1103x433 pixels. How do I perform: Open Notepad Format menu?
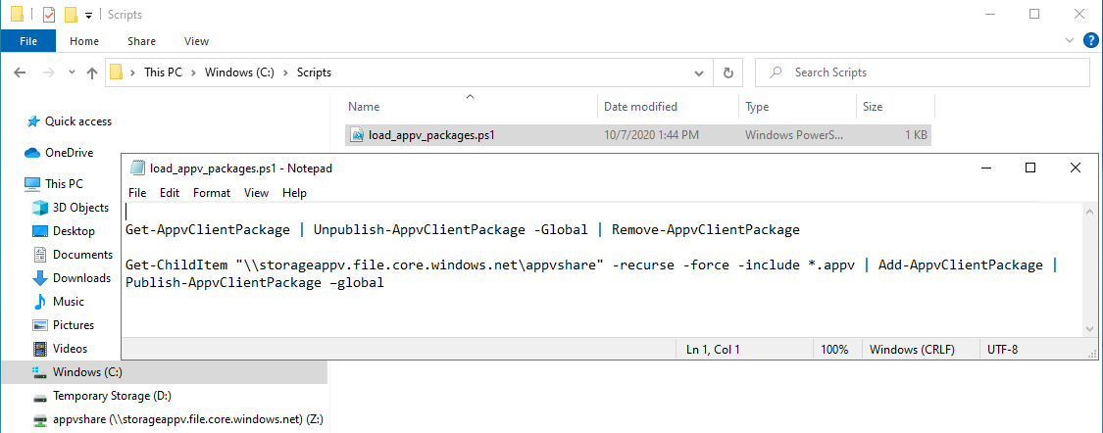point(212,193)
